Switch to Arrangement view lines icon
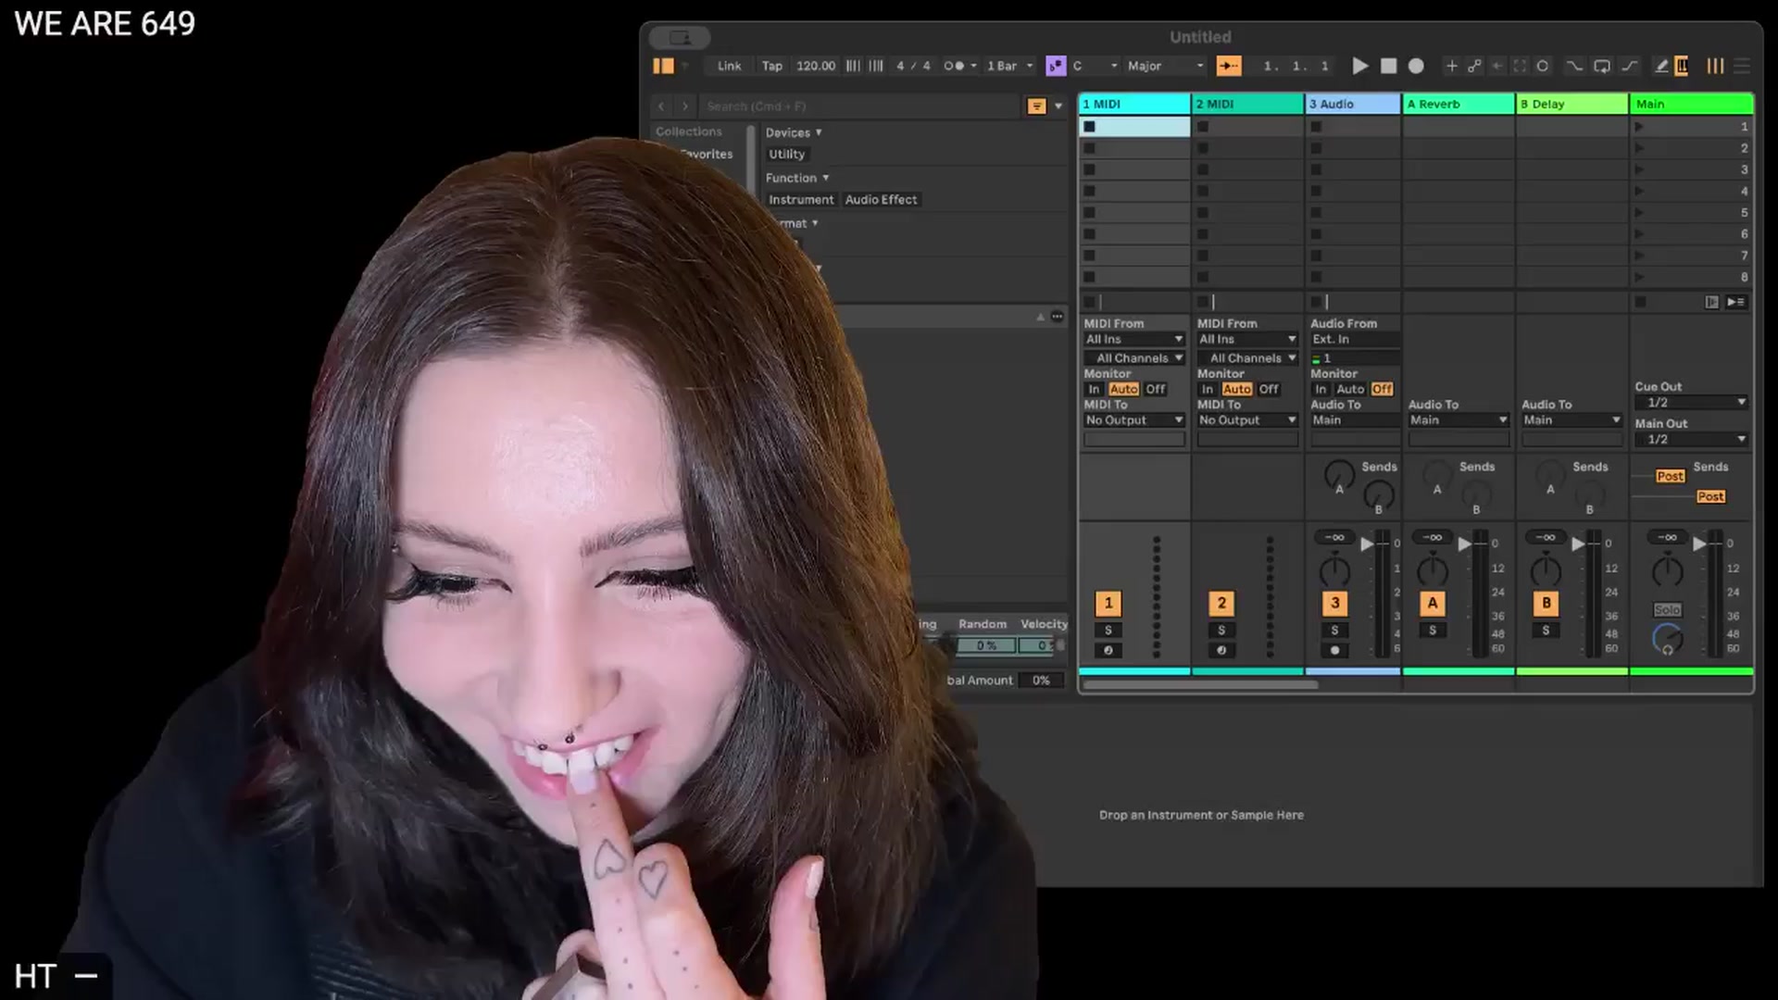 [x=1742, y=66]
